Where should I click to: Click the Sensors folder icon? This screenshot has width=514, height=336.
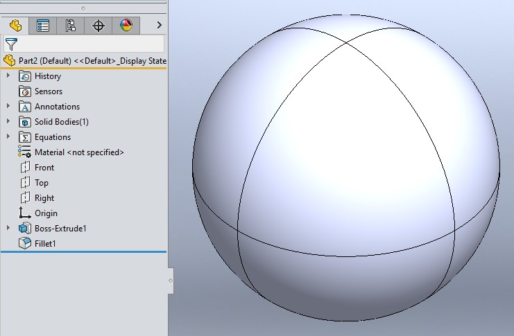(25, 91)
